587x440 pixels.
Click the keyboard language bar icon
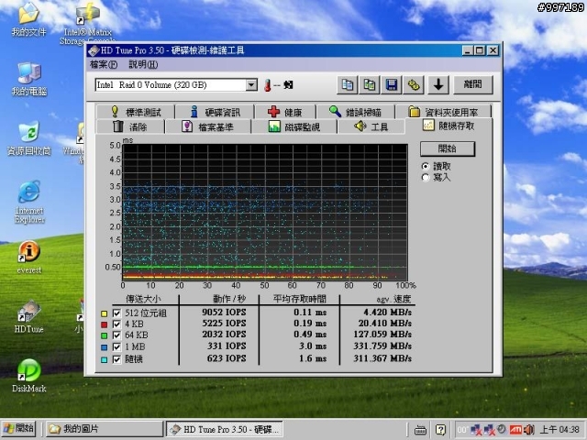tap(420, 430)
